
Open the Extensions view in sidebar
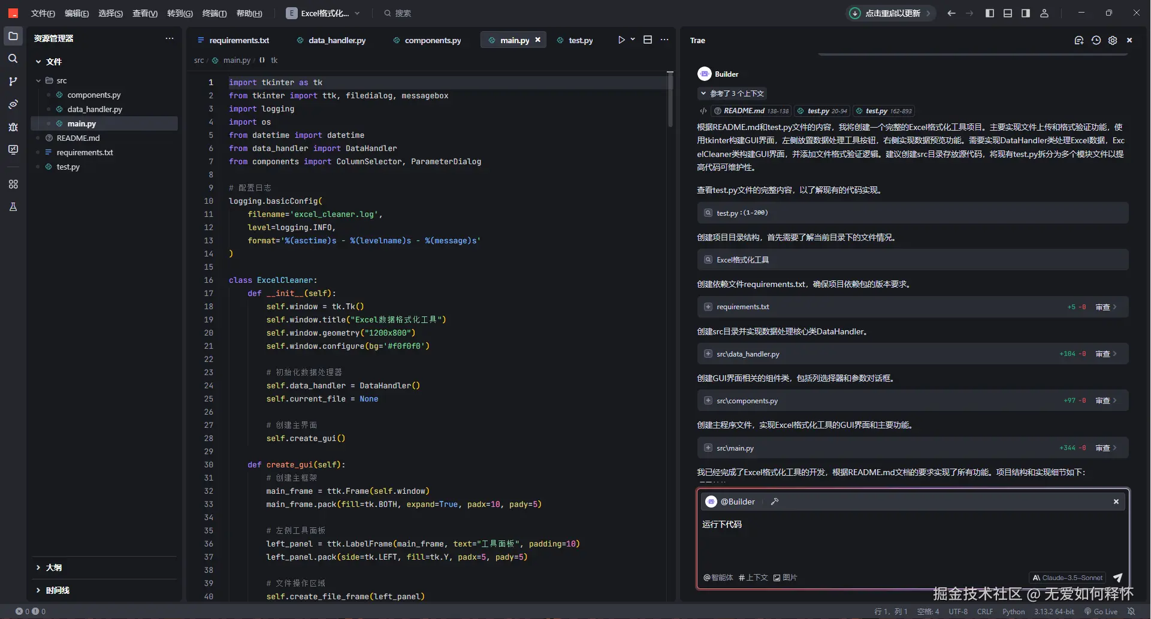tap(13, 185)
